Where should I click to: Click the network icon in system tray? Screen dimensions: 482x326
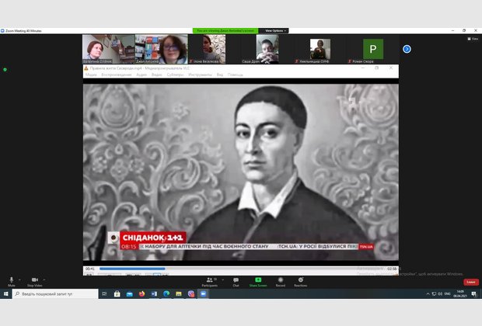point(434,294)
